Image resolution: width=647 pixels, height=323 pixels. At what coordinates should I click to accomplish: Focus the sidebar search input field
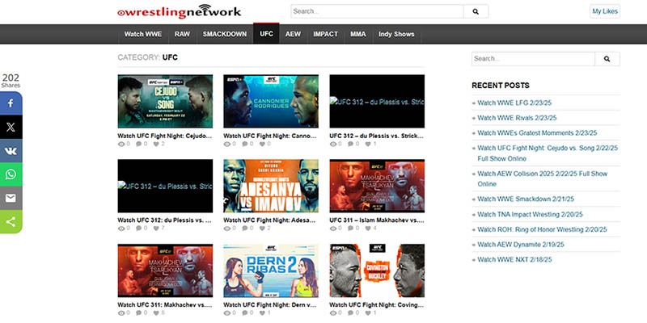coord(533,59)
